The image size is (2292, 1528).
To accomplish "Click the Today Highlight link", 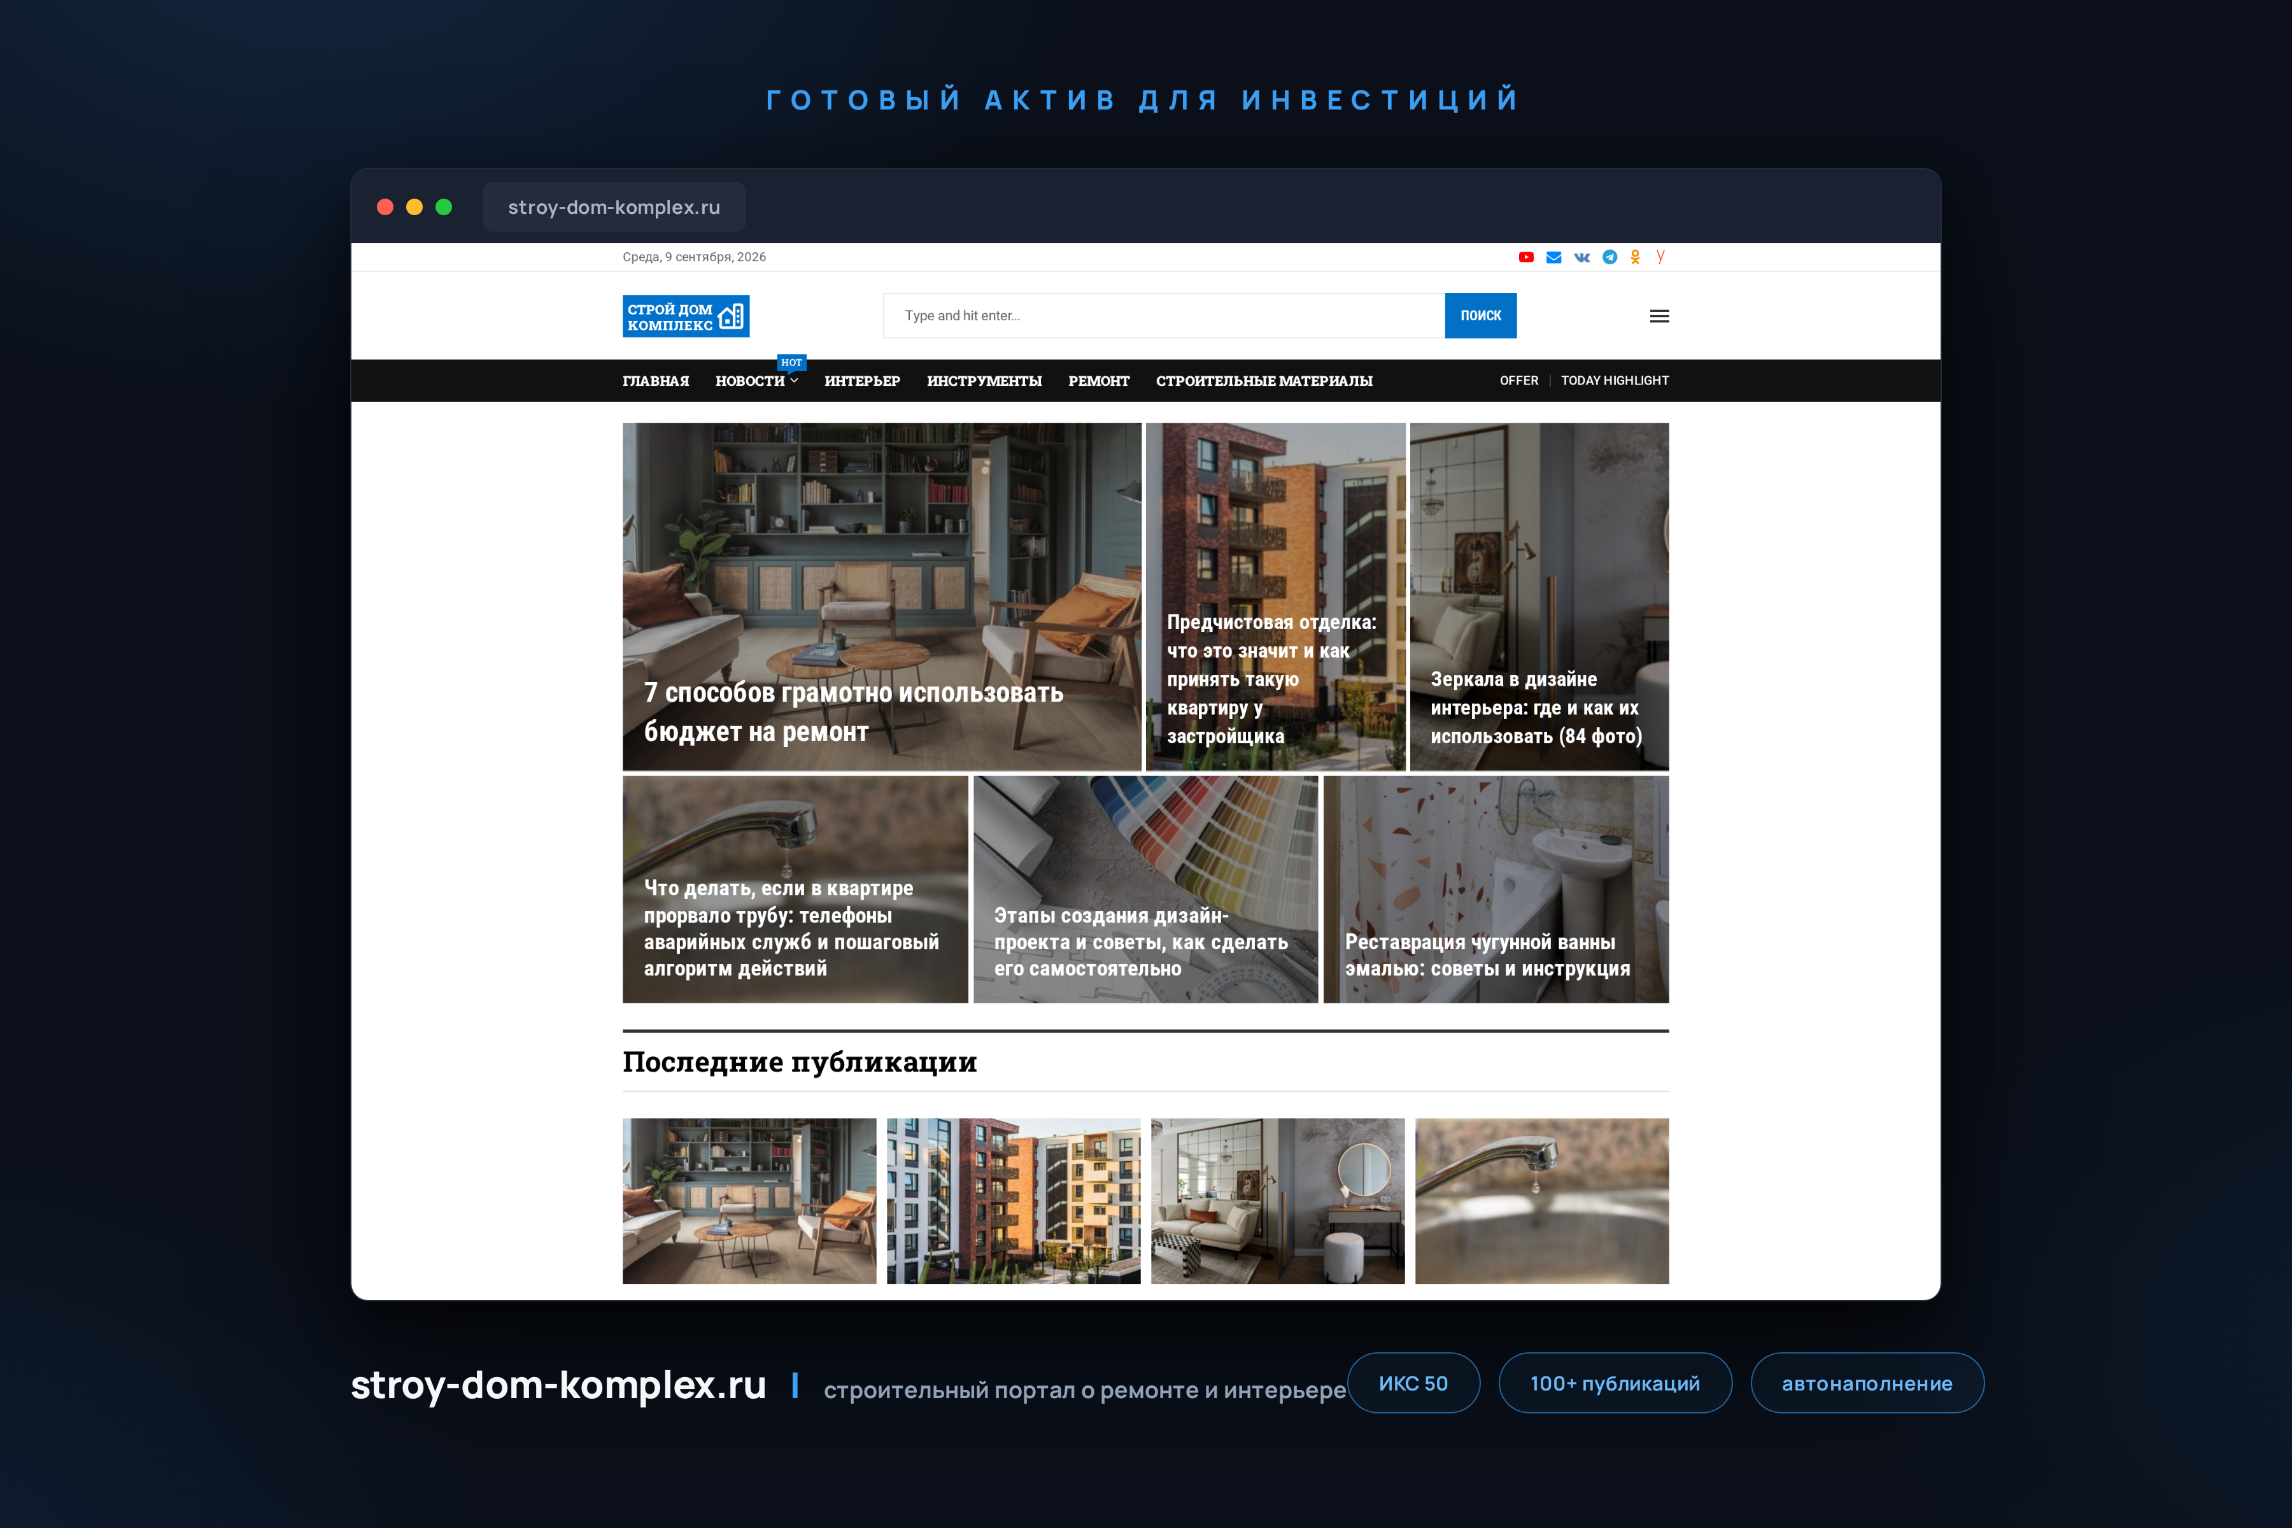I will click(1615, 381).
